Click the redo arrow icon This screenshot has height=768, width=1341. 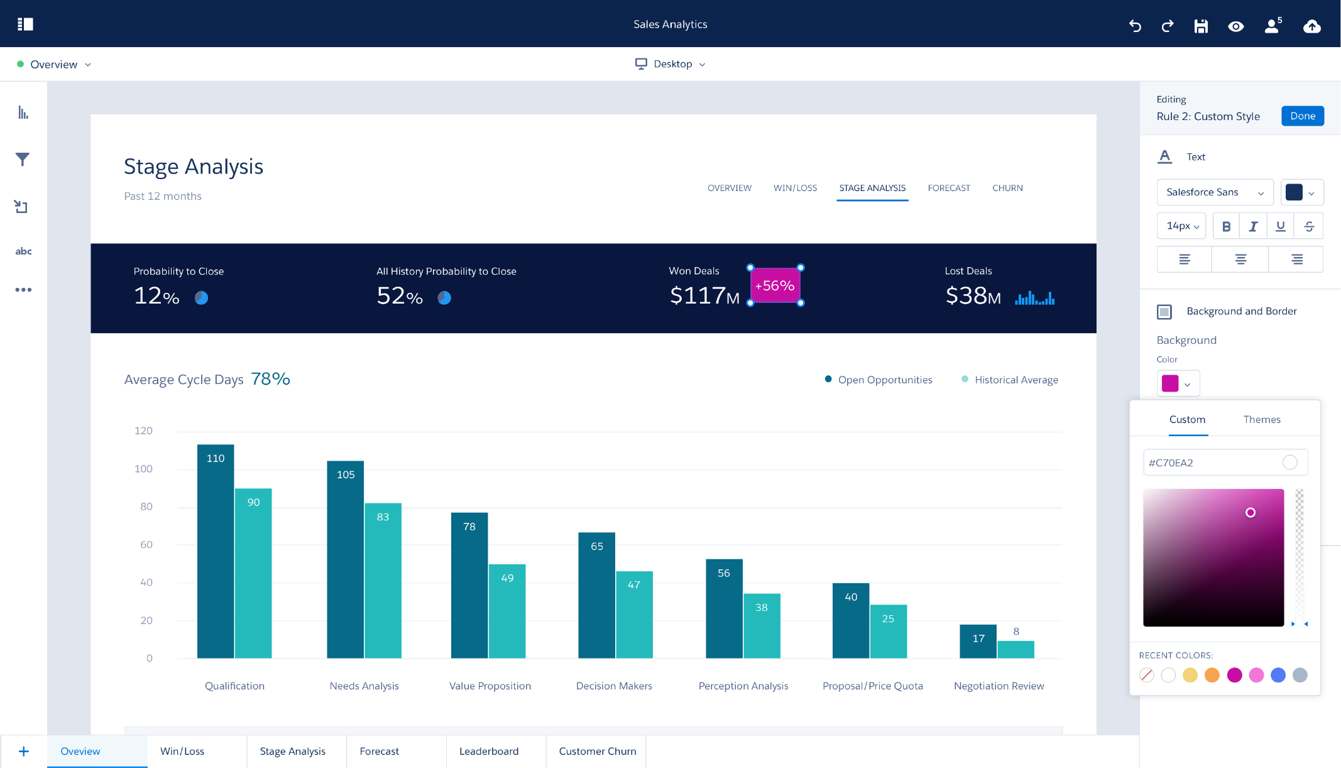tap(1168, 26)
